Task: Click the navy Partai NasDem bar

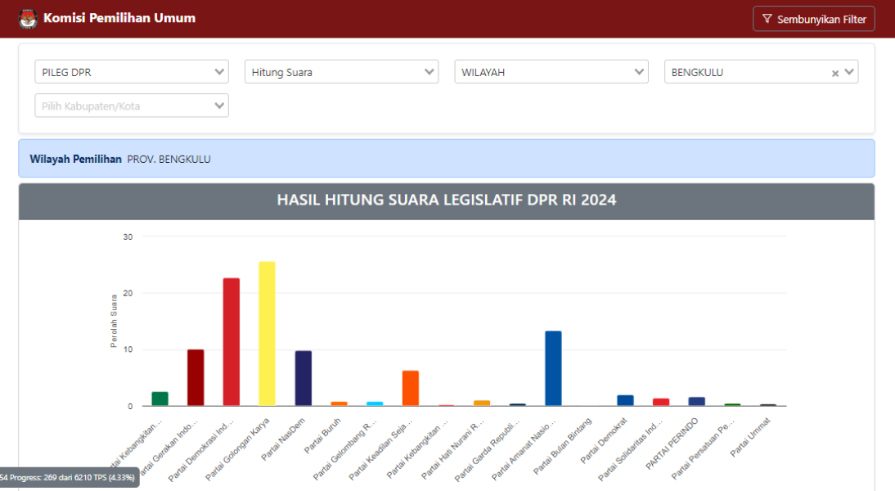Action: (303, 378)
